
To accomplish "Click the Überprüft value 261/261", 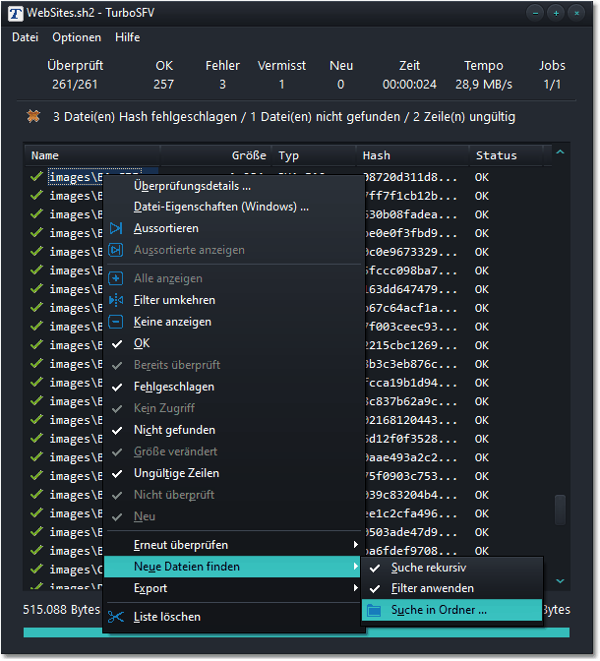I will pyautogui.click(x=75, y=85).
